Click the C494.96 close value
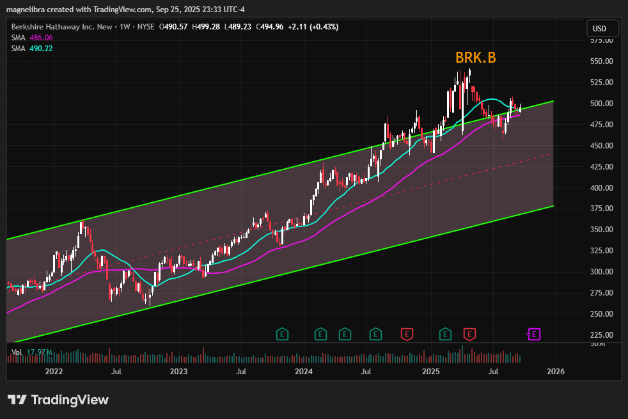 (269, 27)
